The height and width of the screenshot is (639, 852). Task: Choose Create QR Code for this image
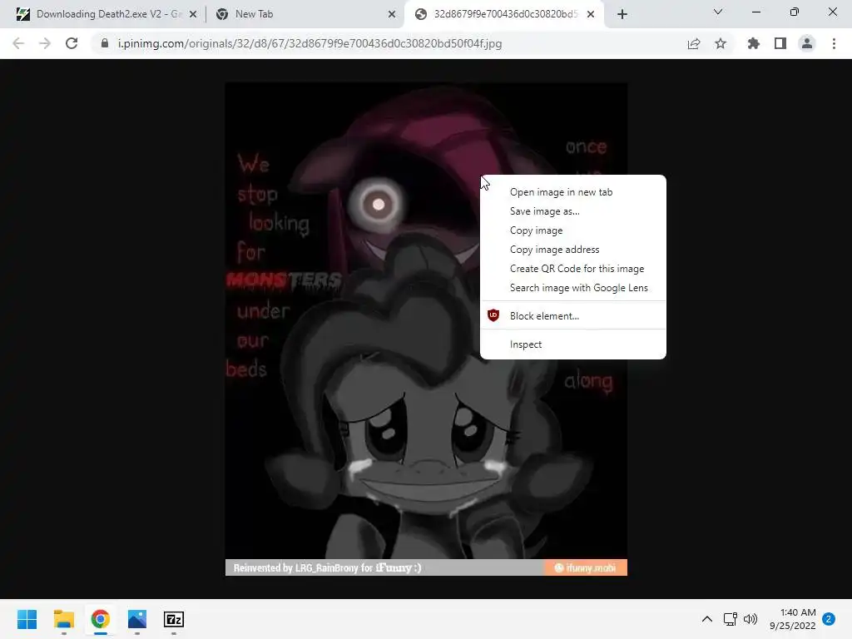click(572, 269)
